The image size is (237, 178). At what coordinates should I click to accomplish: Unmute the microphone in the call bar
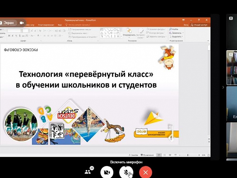click(126, 172)
